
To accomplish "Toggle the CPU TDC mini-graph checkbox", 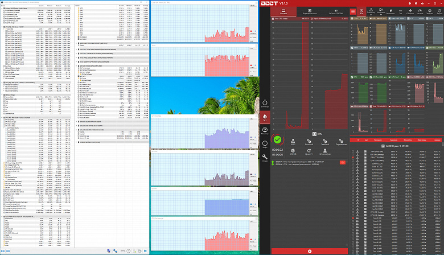I will 427,48.
